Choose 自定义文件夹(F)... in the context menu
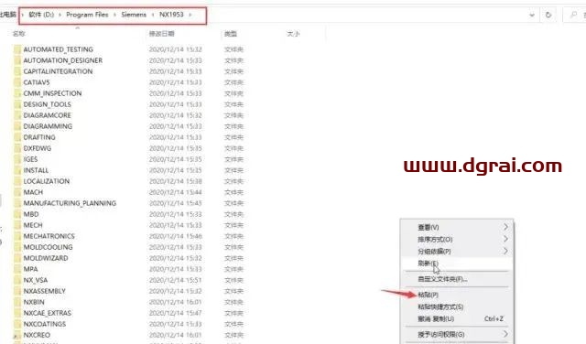 click(457, 279)
